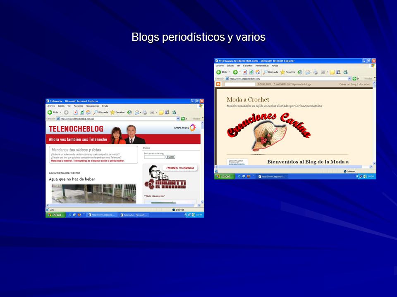Open Edición menu in Telenoche window
Viewport: 397px width, 297px height.
tap(61, 106)
